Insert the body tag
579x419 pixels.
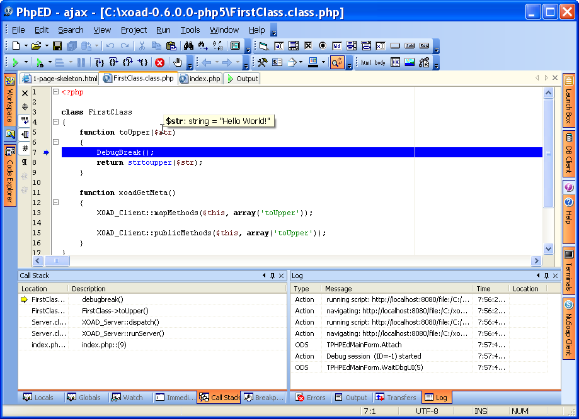click(x=381, y=62)
